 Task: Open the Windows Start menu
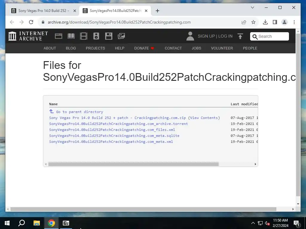pos(7,223)
